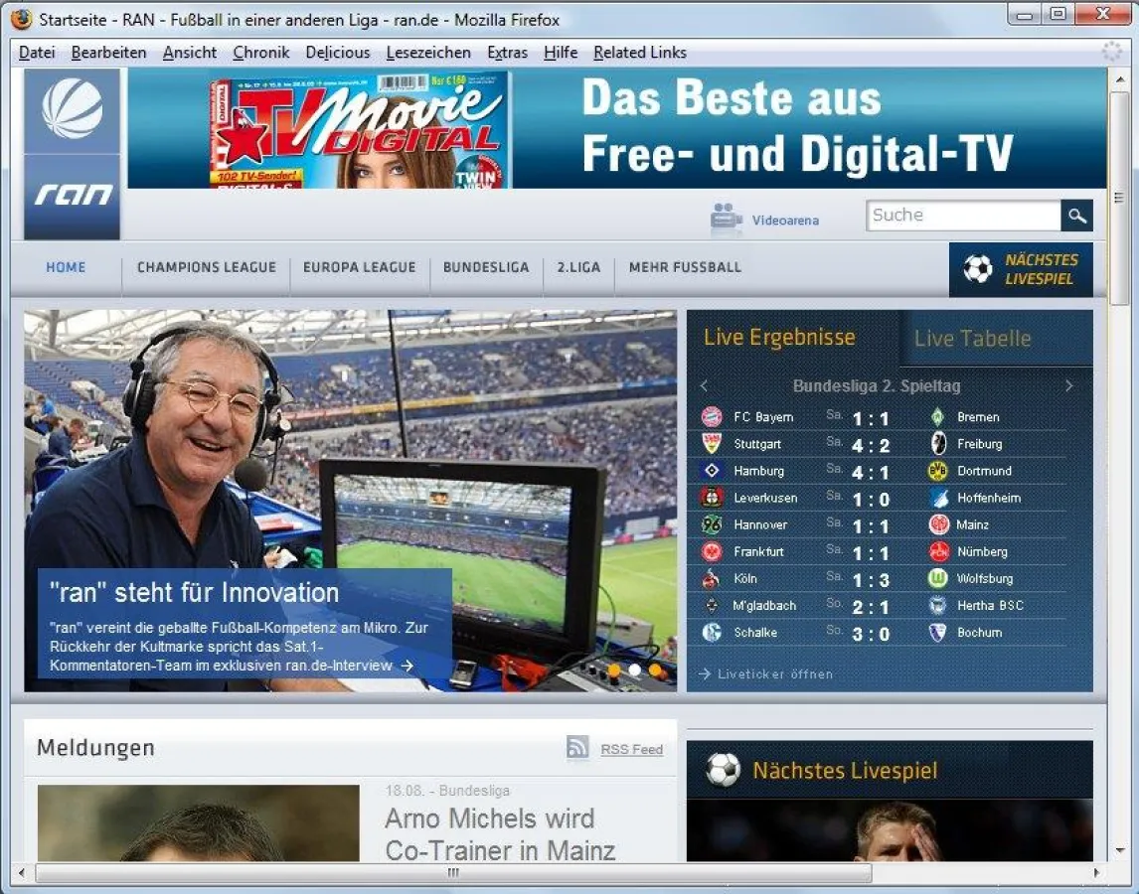Click the horizontal scrollbar thumb
The width and height of the screenshot is (1139, 894).
pyautogui.click(x=453, y=873)
